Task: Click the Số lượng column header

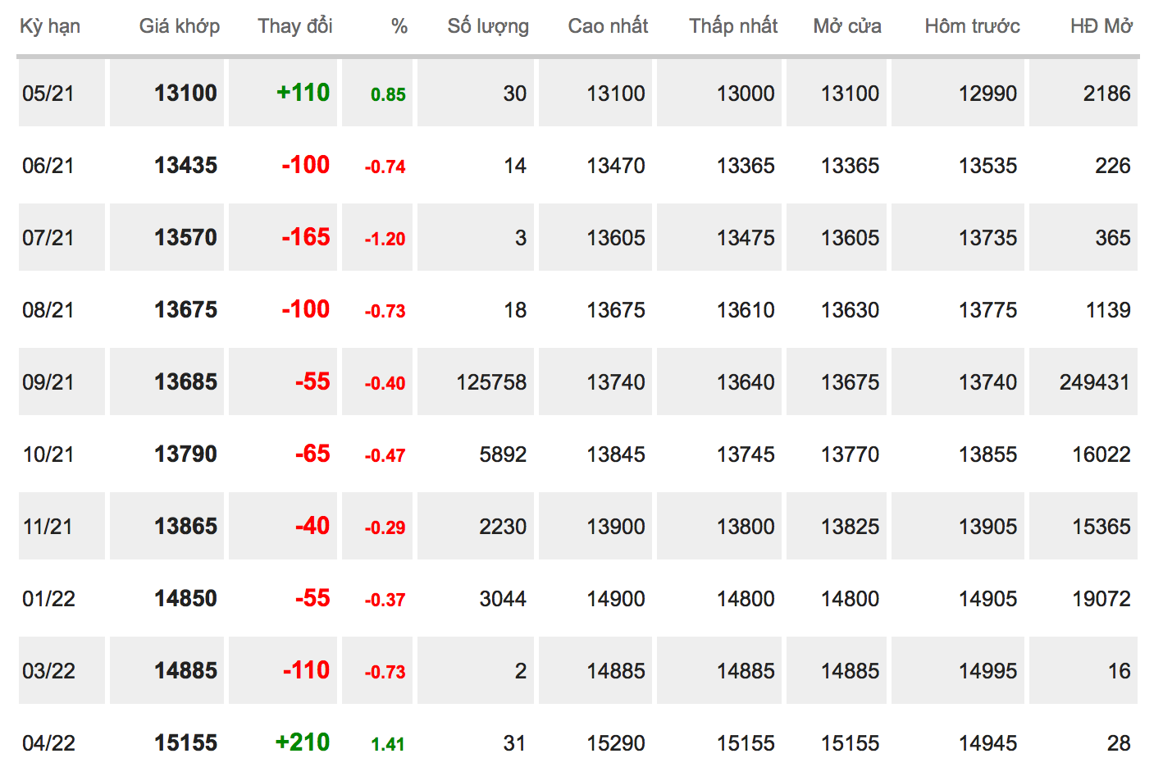Action: (488, 26)
